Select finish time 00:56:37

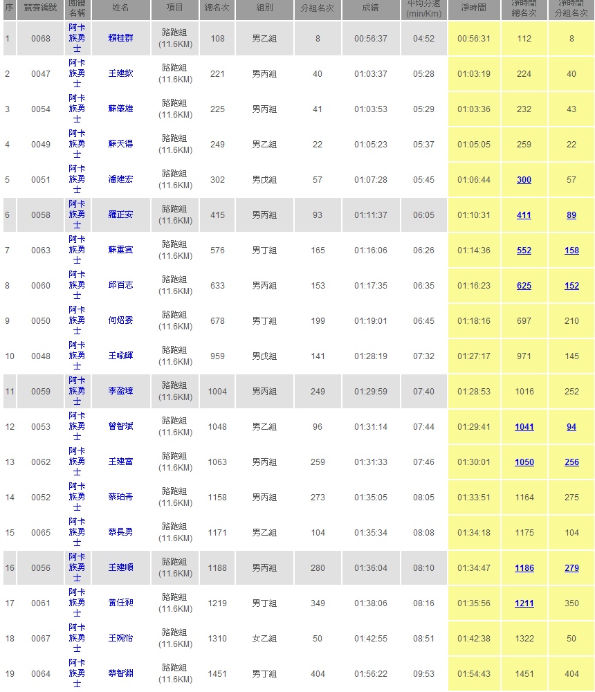(370, 38)
